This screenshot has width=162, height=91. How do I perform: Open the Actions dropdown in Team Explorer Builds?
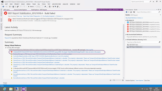pyautogui.click(x=140, y=18)
